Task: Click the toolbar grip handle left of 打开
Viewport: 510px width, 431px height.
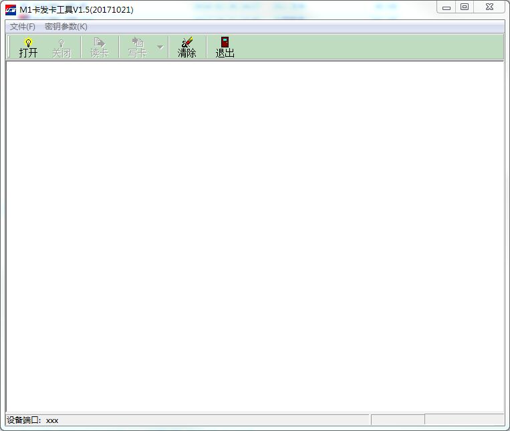Action: (9, 47)
